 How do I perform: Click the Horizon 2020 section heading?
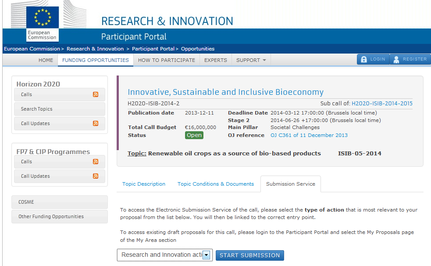pyautogui.click(x=38, y=84)
